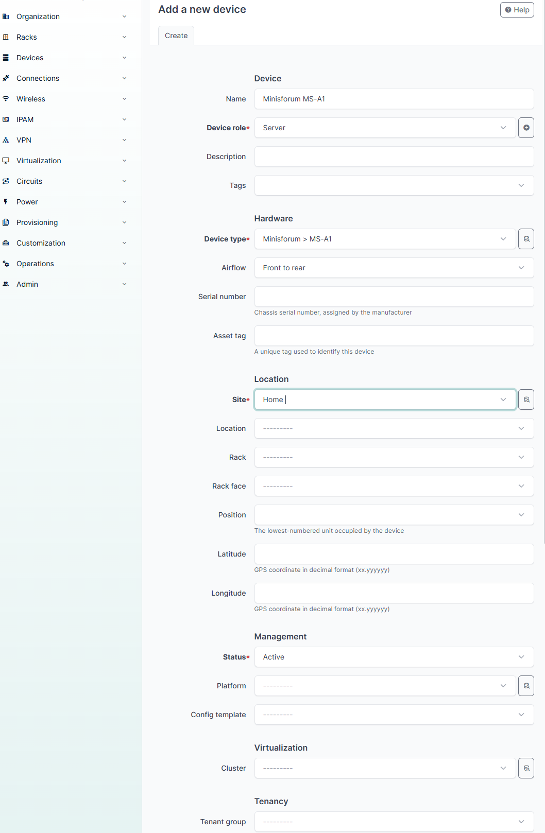Switch to the Create tab
This screenshot has width=545, height=833.
pos(176,36)
